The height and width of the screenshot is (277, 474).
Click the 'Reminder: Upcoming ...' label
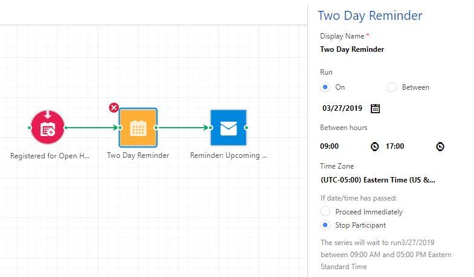[228, 155]
